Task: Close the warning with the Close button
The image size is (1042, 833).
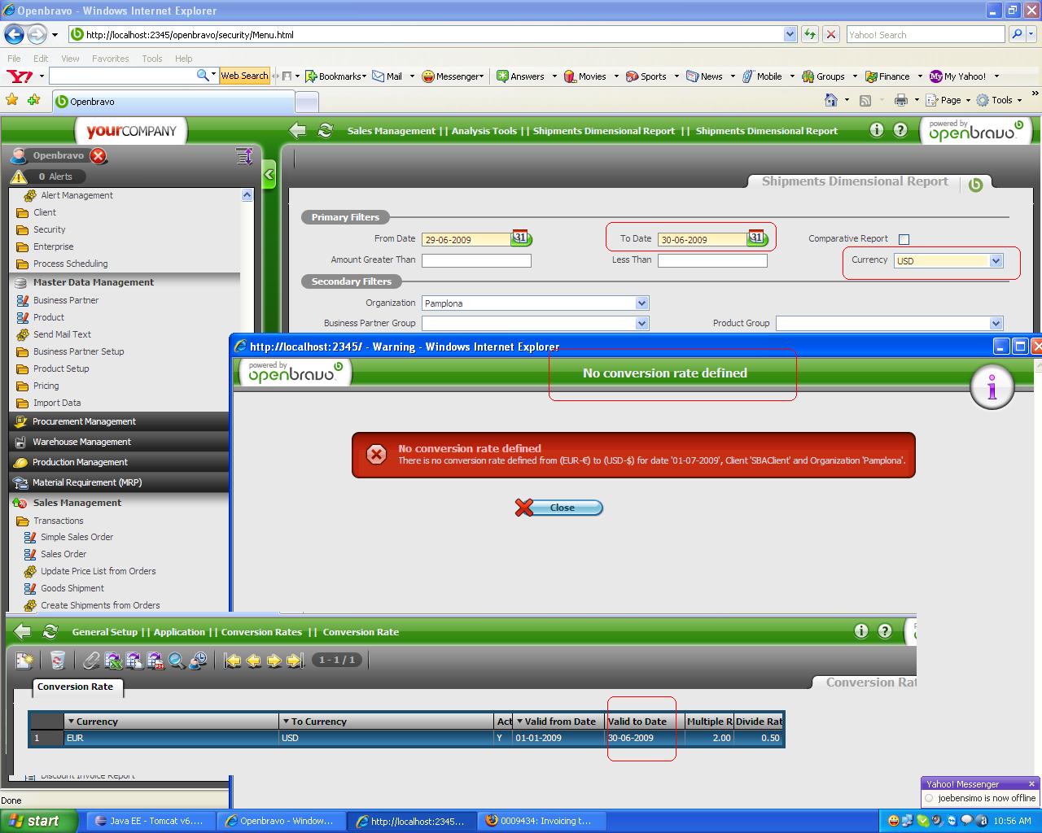Action: click(560, 508)
